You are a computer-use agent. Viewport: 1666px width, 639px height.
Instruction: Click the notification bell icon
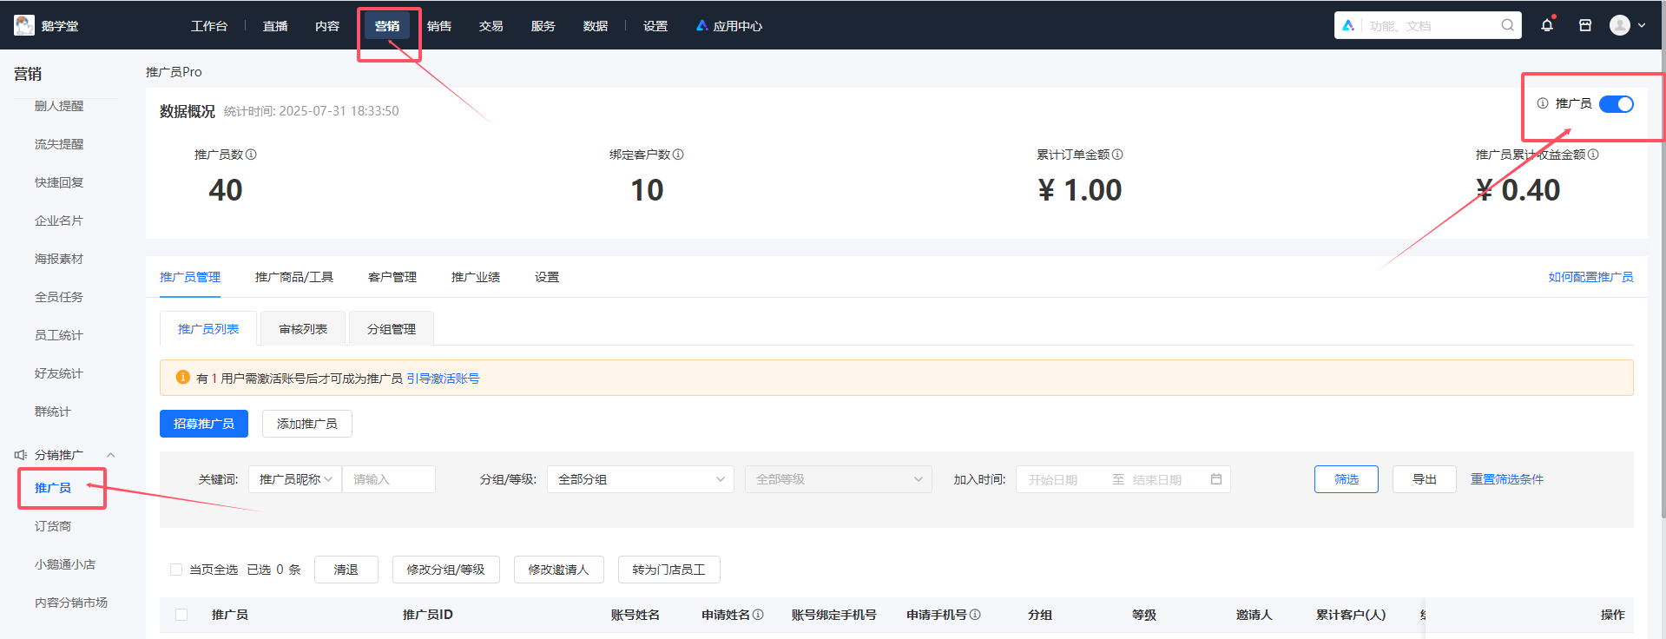point(1547,25)
